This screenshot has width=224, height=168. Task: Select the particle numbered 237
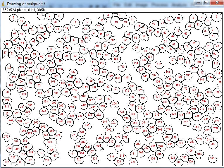[80, 116]
